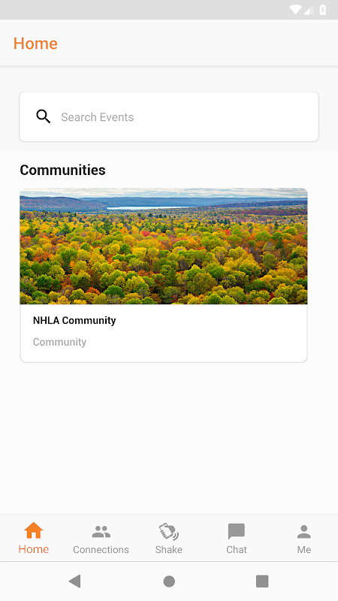Click the Home page header title
Screen dimensions: 338x601
click(x=35, y=44)
